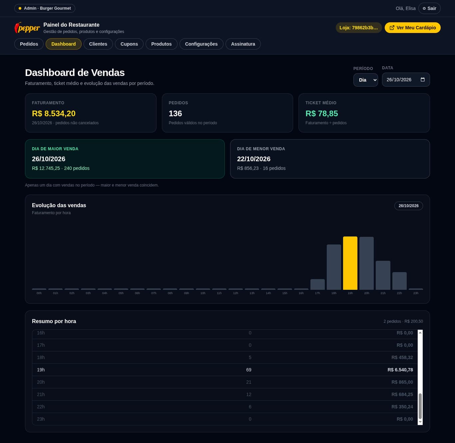Click the Ver Meu Cardápio button
Screen dimensions: 455x443
coord(412,28)
